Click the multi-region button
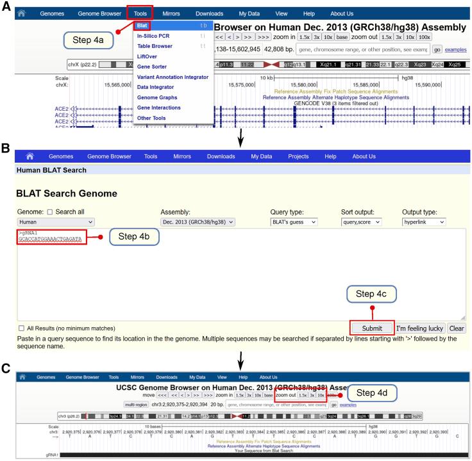 click(x=136, y=405)
